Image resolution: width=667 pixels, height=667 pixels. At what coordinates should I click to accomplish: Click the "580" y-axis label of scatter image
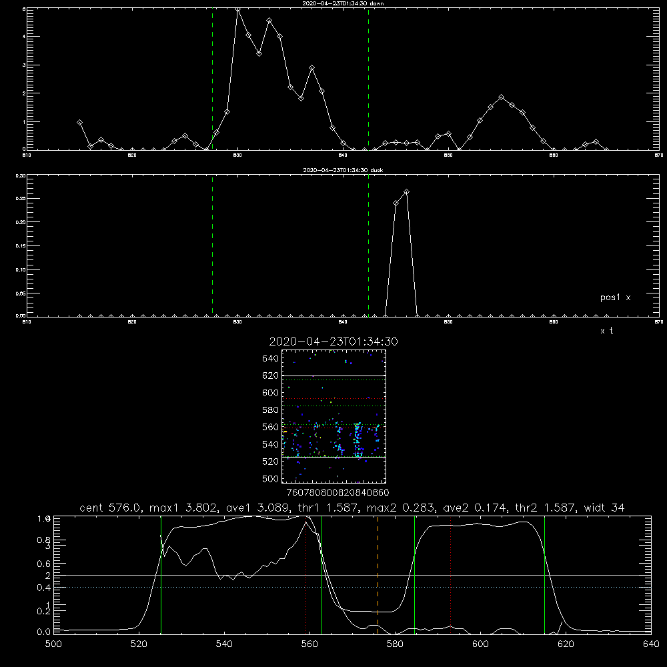(x=271, y=410)
